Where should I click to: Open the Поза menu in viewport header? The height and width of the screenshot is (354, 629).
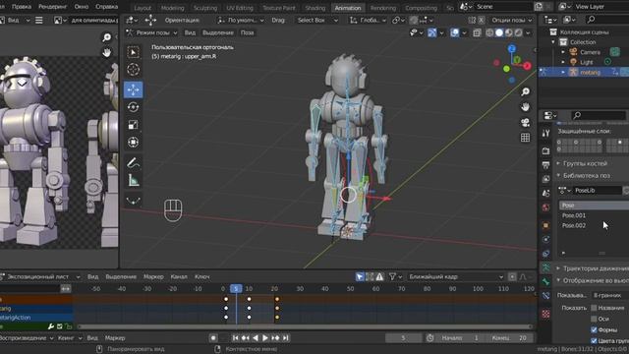click(x=247, y=32)
